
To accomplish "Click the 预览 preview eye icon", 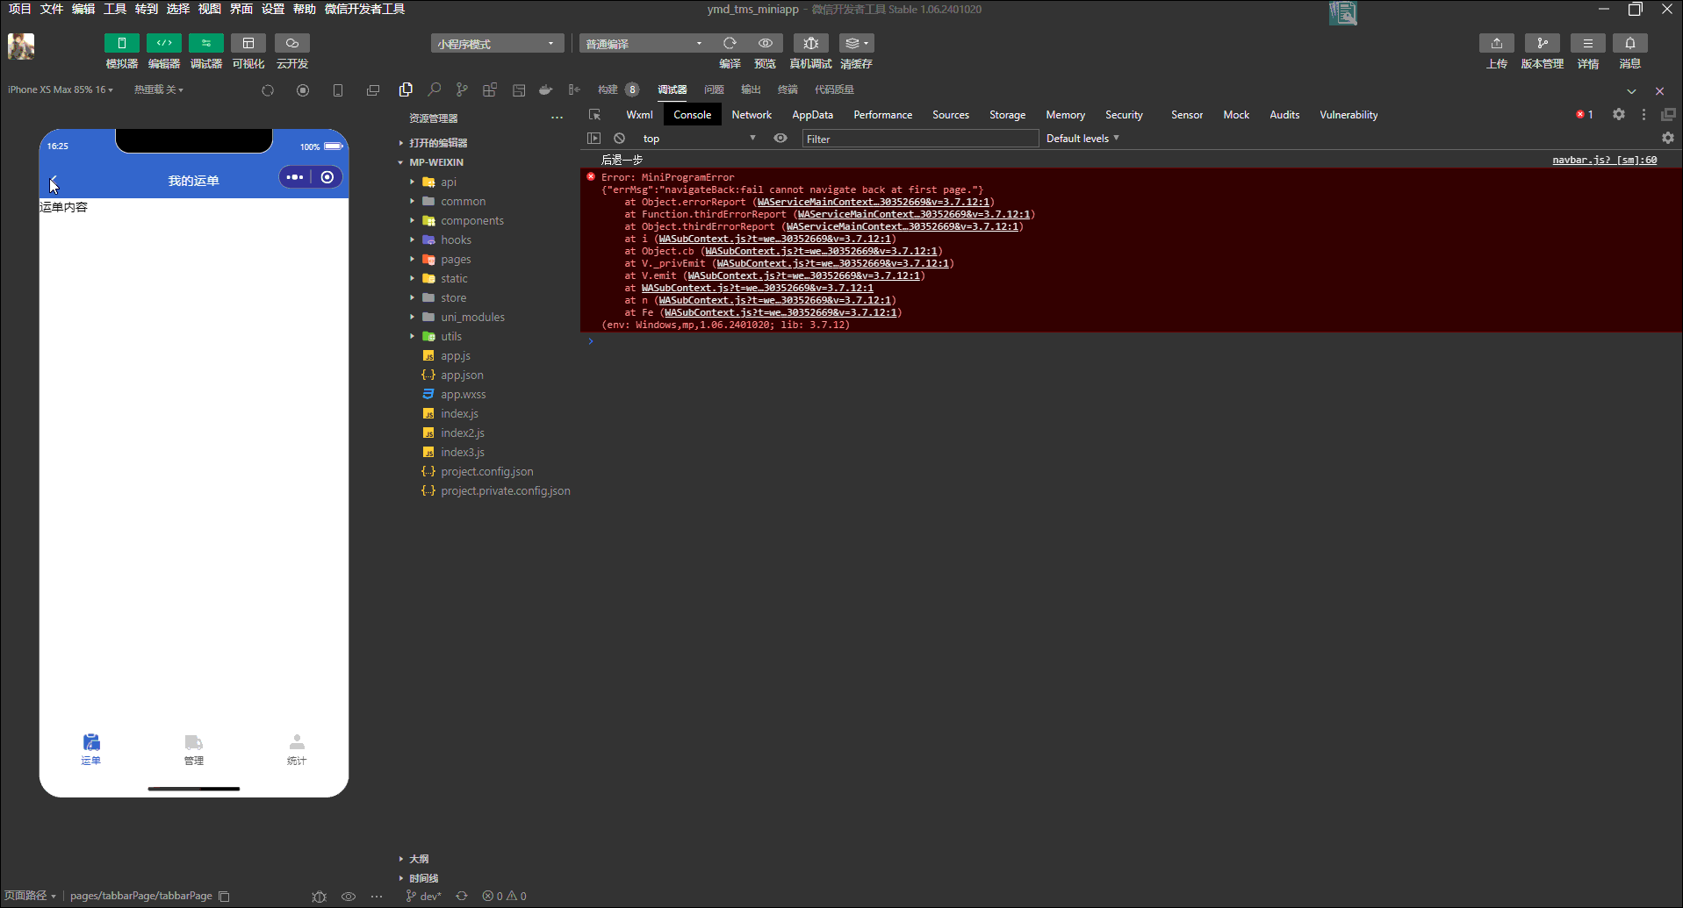I will (x=766, y=43).
